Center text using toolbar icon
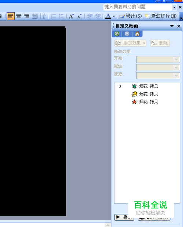 point(19,16)
